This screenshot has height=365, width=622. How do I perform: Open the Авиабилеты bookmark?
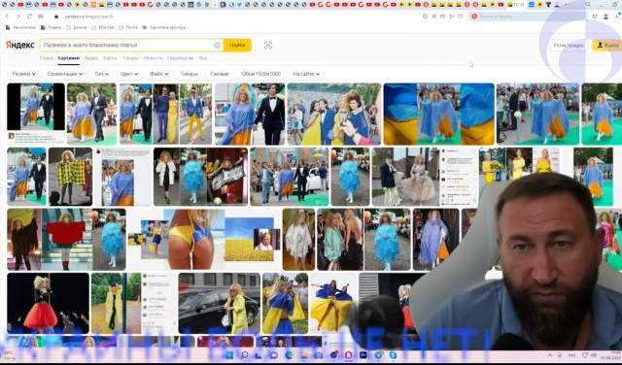tap(20, 27)
